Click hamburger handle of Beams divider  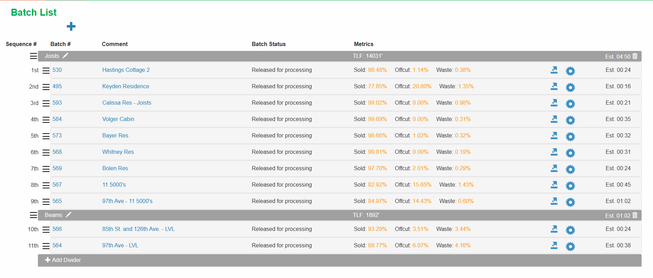click(33, 215)
